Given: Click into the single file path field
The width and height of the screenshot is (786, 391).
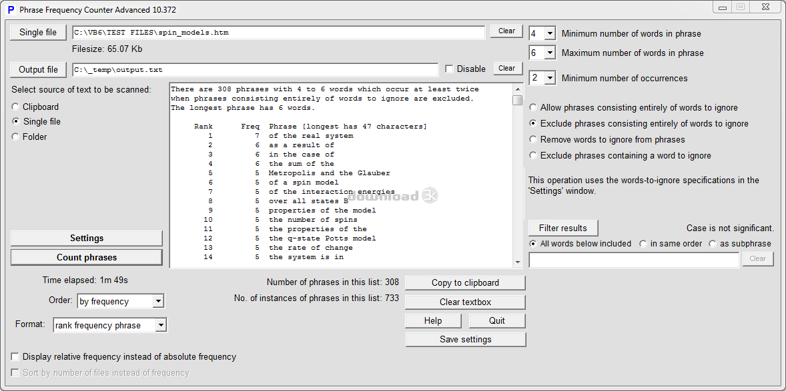Looking at the screenshot, I should pos(278,33).
